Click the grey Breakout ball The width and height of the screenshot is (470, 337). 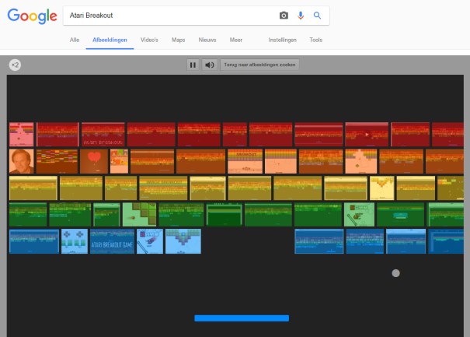[x=395, y=273]
